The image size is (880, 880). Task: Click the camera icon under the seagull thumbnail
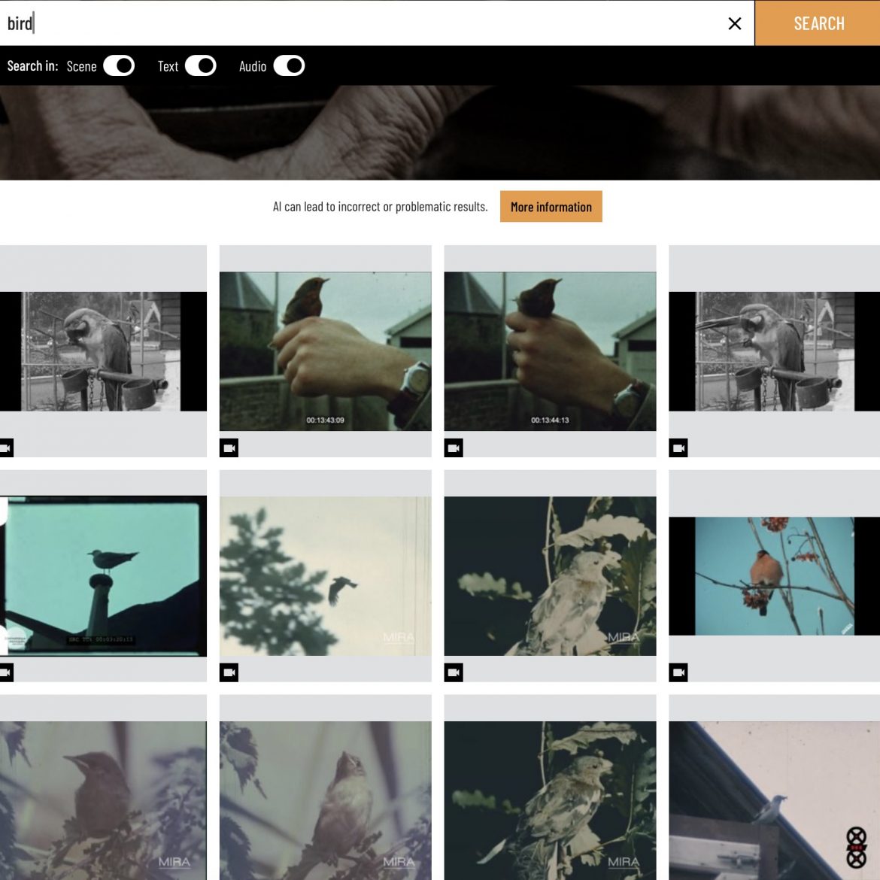(x=6, y=672)
